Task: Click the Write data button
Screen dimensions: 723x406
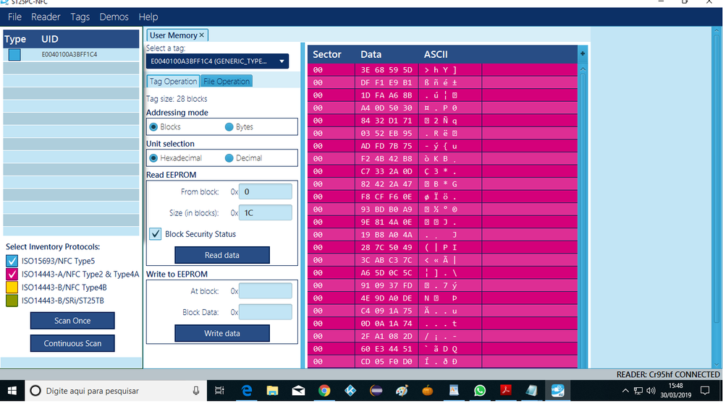Action: click(x=221, y=333)
